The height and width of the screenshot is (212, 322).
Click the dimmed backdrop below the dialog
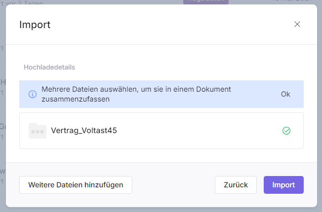[x=161, y=210]
